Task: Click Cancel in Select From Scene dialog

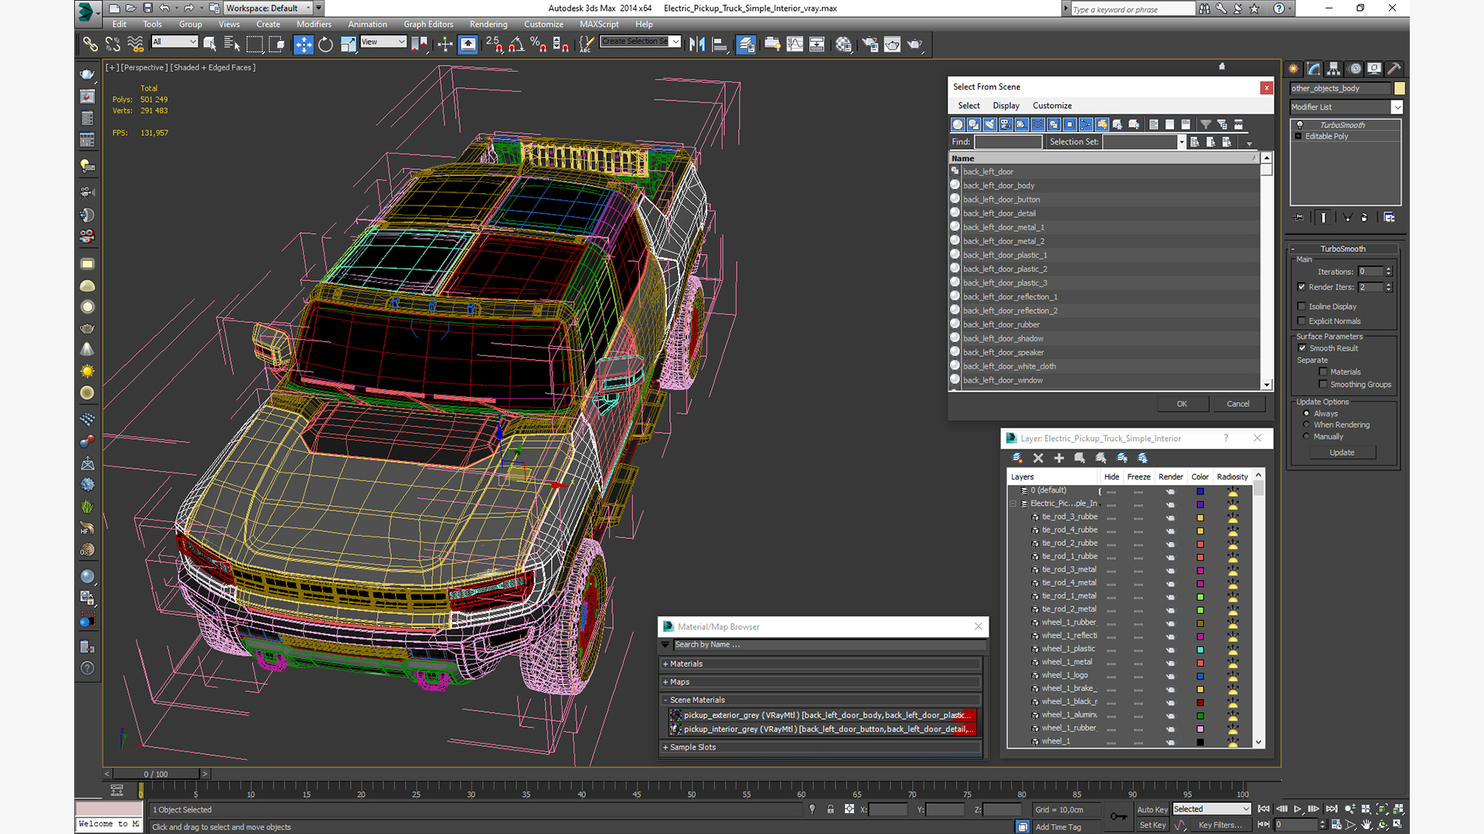Action: [x=1238, y=404]
